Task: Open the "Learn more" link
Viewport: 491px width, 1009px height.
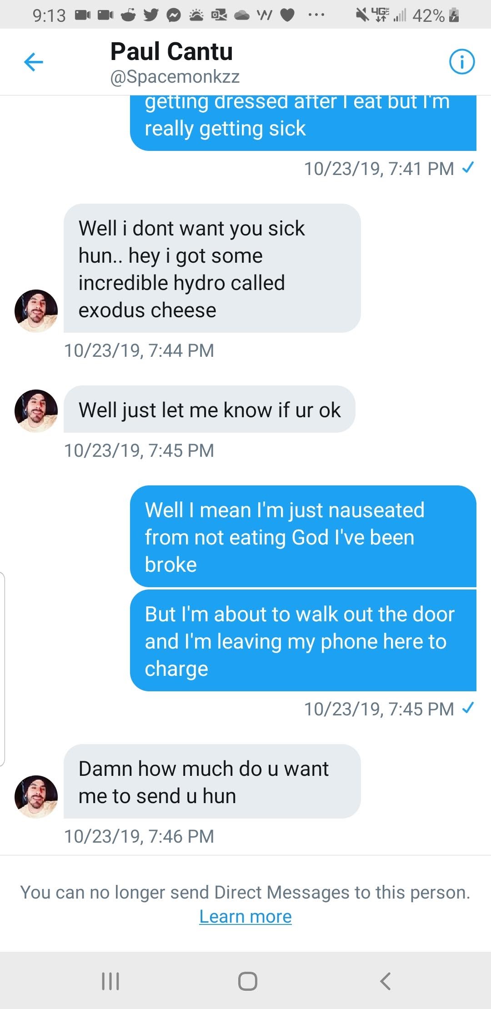Action: (245, 917)
